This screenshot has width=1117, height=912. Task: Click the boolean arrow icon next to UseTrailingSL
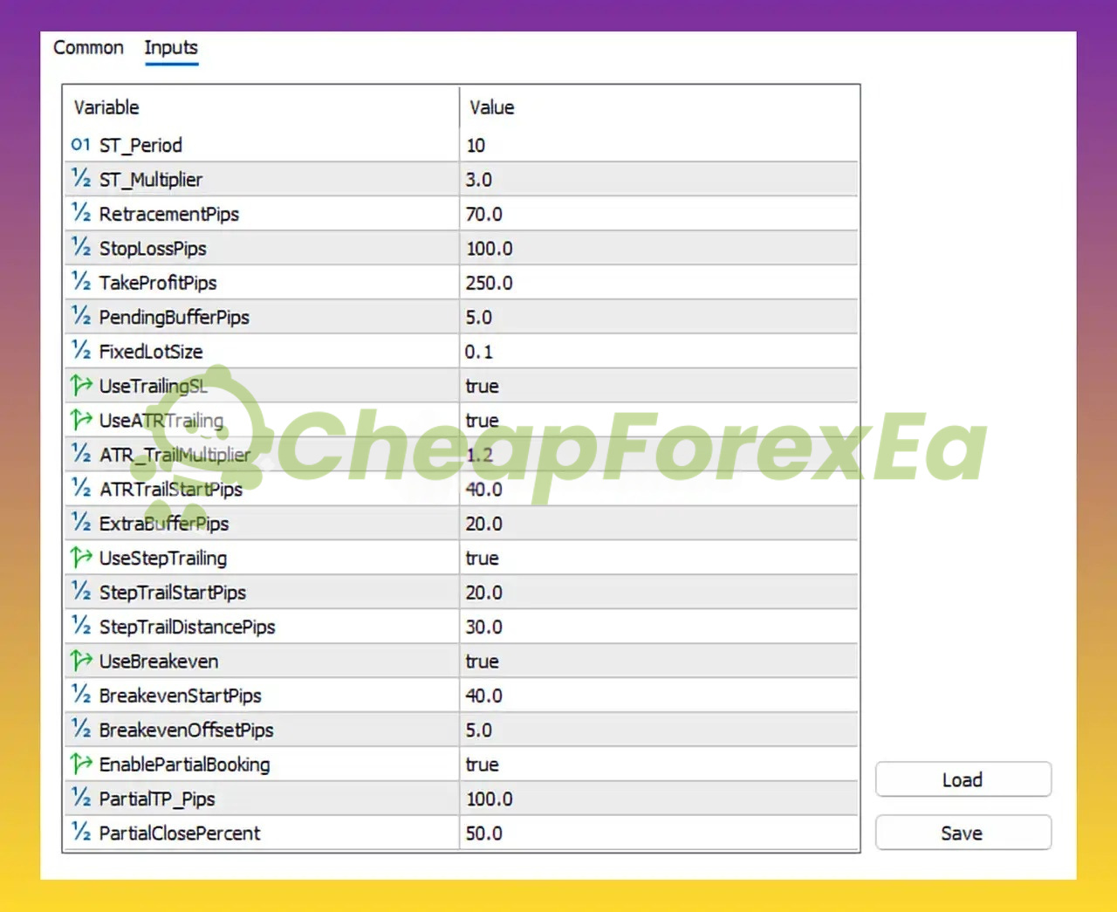click(80, 385)
